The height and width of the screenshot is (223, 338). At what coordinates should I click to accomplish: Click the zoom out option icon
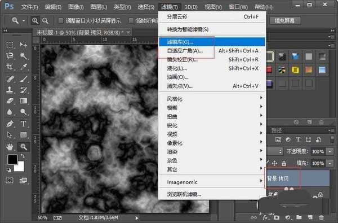[x=45, y=21]
